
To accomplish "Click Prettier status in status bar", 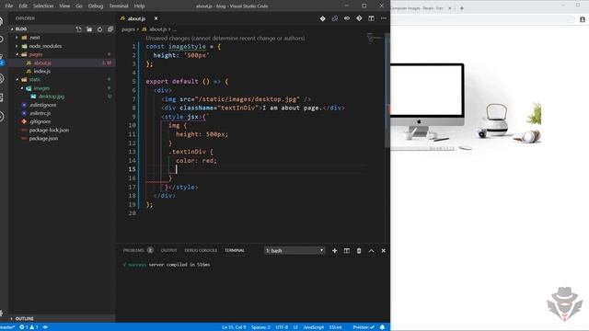I will (x=364, y=327).
